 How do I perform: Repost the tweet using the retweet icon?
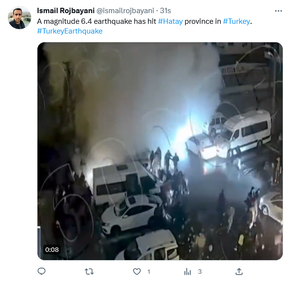tap(89, 272)
